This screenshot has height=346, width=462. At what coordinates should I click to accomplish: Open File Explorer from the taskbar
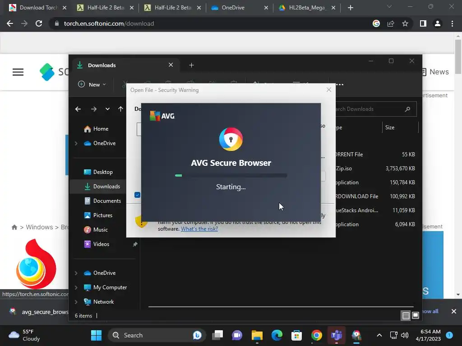257,335
